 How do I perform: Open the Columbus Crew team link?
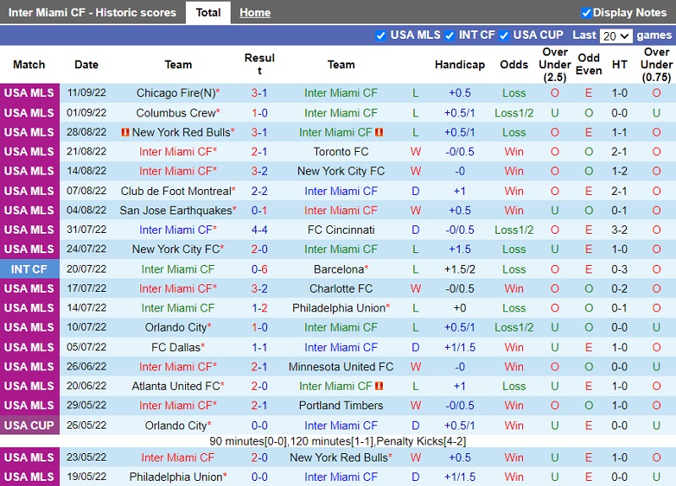click(176, 113)
